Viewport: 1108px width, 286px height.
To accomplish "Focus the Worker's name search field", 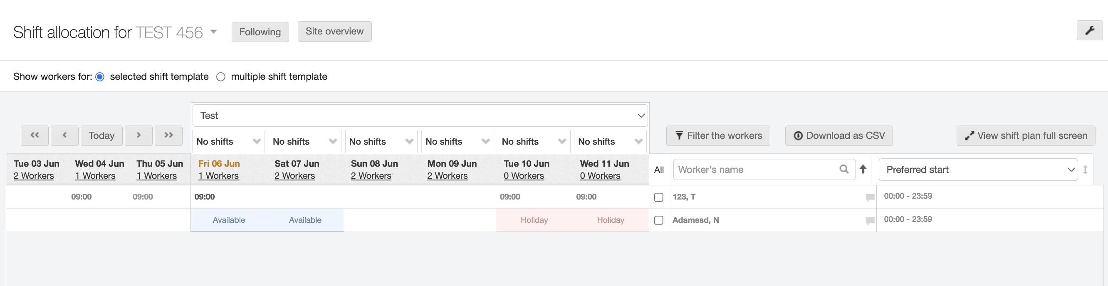I will 756,170.
